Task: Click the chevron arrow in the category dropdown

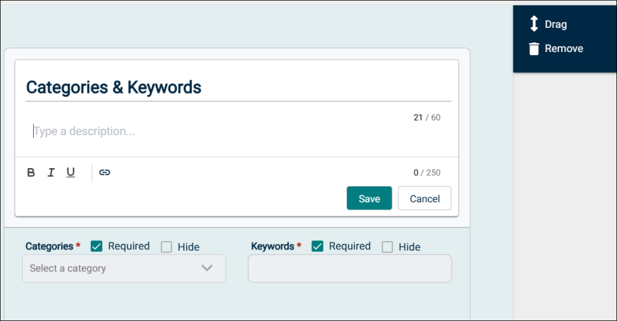Action: (x=207, y=268)
